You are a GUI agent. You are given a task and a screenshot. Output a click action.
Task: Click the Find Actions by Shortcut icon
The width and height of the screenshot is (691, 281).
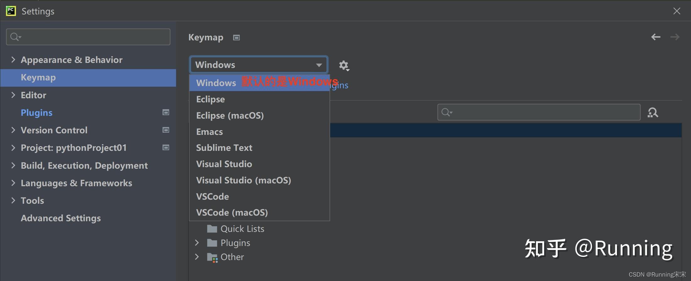click(653, 112)
